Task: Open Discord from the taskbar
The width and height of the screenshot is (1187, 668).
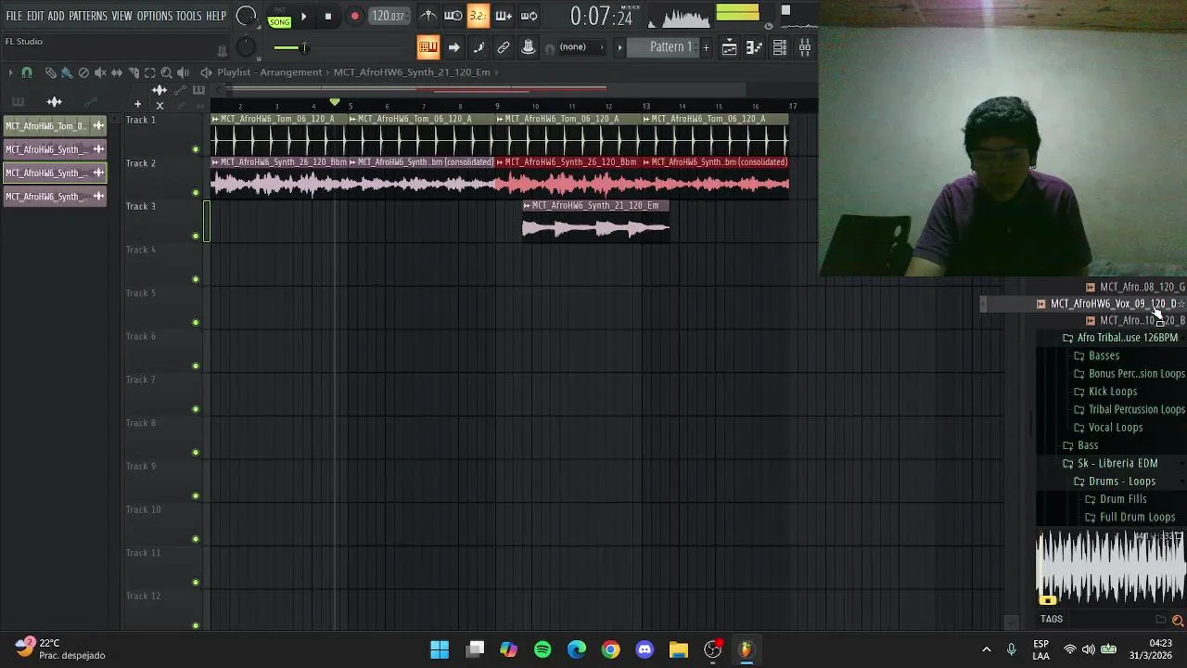Action: pos(645,649)
